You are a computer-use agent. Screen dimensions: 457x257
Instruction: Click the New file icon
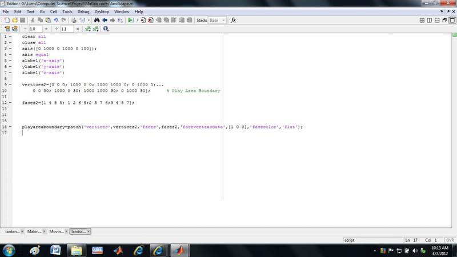point(6,20)
